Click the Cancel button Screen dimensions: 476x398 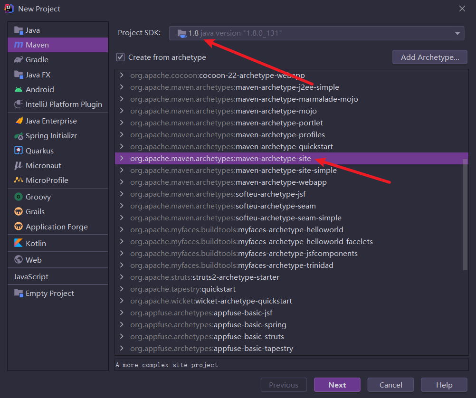[x=390, y=385]
